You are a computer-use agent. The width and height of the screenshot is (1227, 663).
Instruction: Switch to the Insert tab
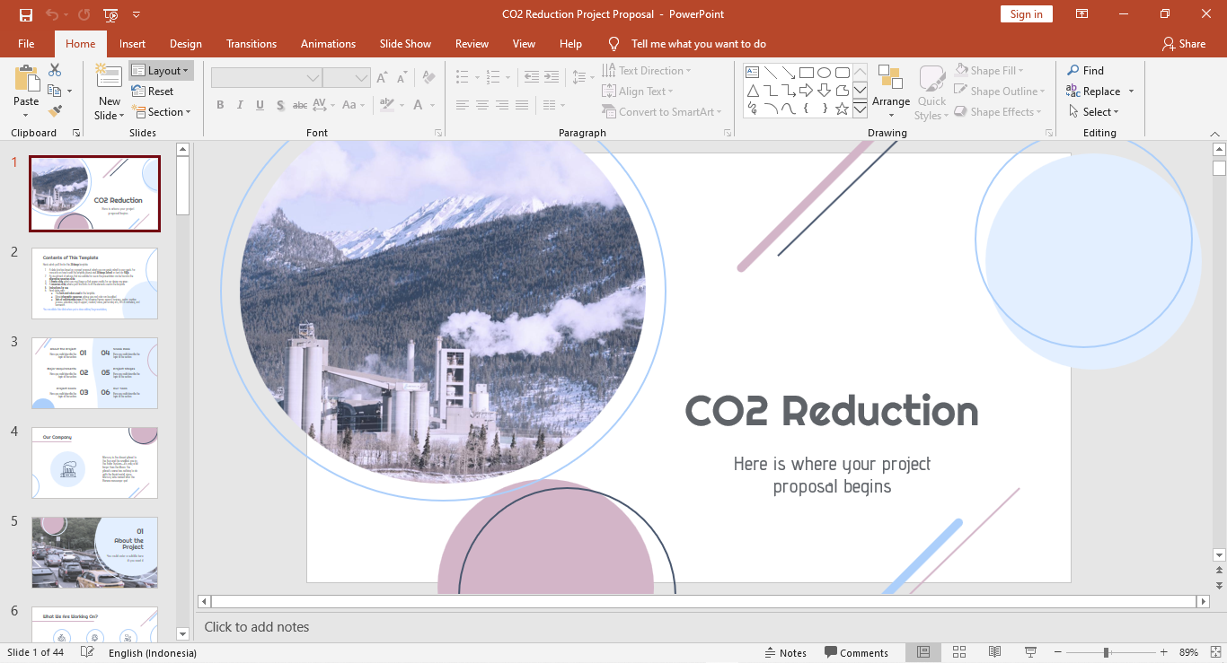pos(132,43)
